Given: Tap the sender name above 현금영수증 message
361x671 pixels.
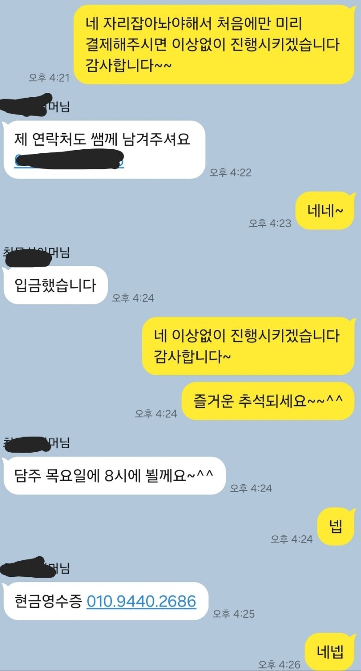Looking at the screenshot, I should [x=37, y=569].
